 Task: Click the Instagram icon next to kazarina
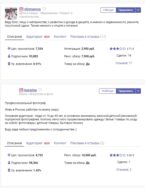(21, 90)
